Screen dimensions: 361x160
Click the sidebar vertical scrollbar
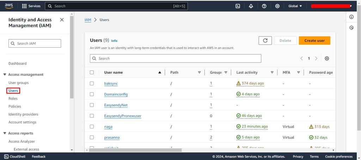coord(72,57)
